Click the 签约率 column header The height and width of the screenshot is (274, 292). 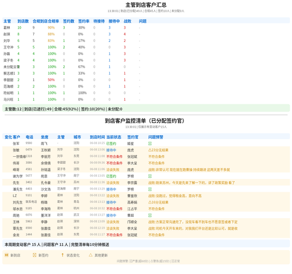point(84,21)
